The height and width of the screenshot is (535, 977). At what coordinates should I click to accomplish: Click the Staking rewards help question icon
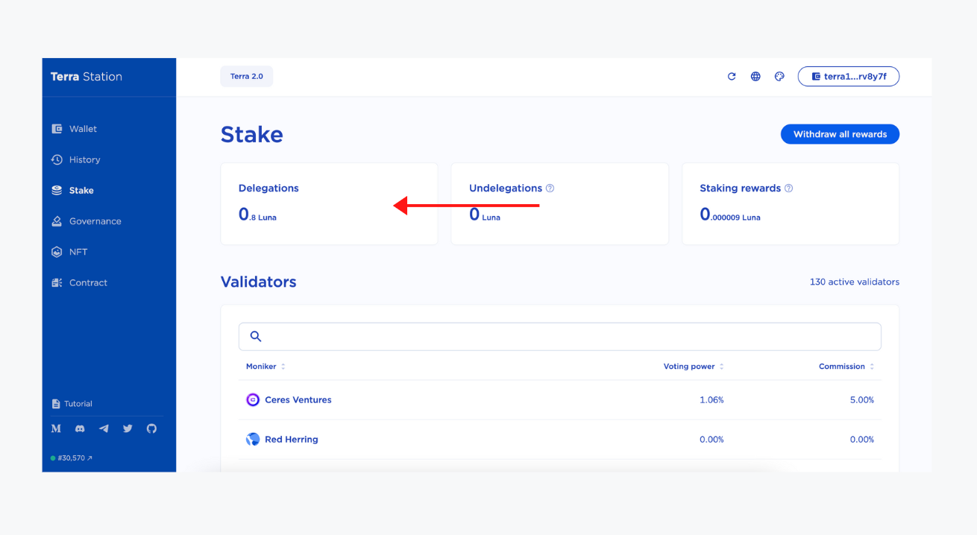788,189
